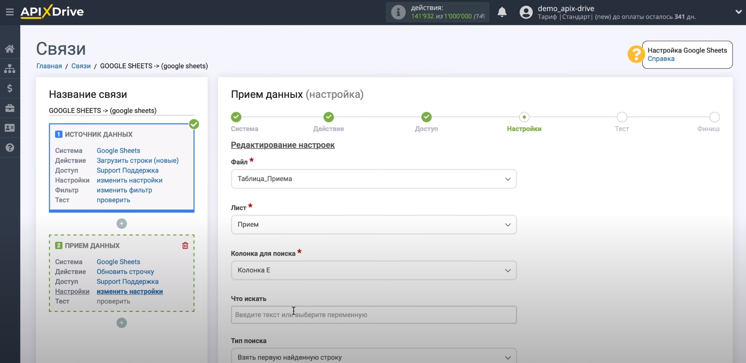Click the ApiX-Drive logo
The height and width of the screenshot is (363, 746).
click(x=52, y=12)
